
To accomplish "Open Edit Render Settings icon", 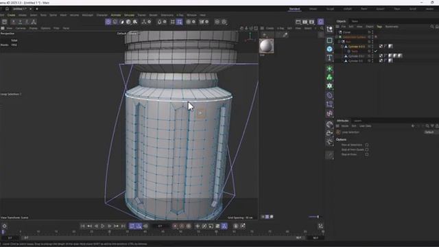I will [312, 22].
